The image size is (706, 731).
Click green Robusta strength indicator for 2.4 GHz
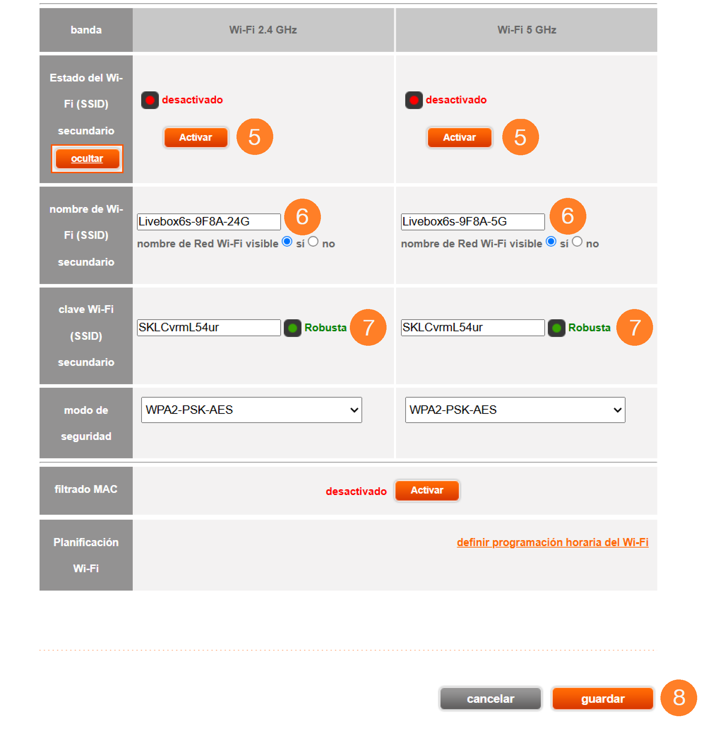click(292, 328)
